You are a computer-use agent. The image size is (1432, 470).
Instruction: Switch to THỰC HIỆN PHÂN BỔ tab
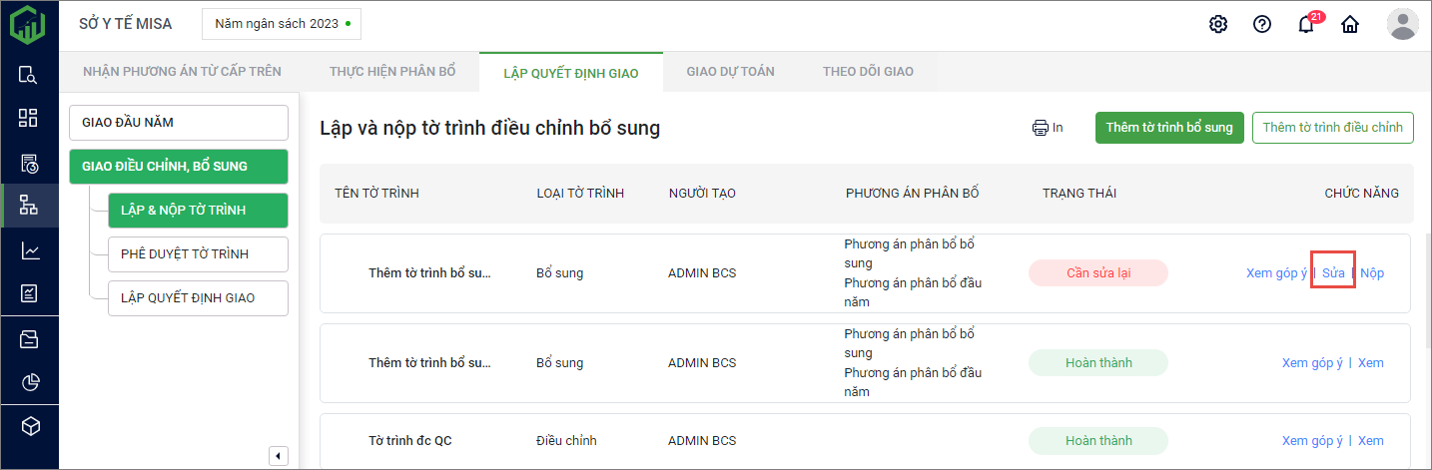tap(392, 72)
